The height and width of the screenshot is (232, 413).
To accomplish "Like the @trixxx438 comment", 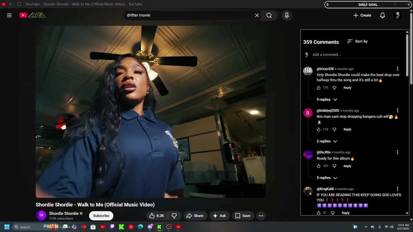I will coord(319,88).
